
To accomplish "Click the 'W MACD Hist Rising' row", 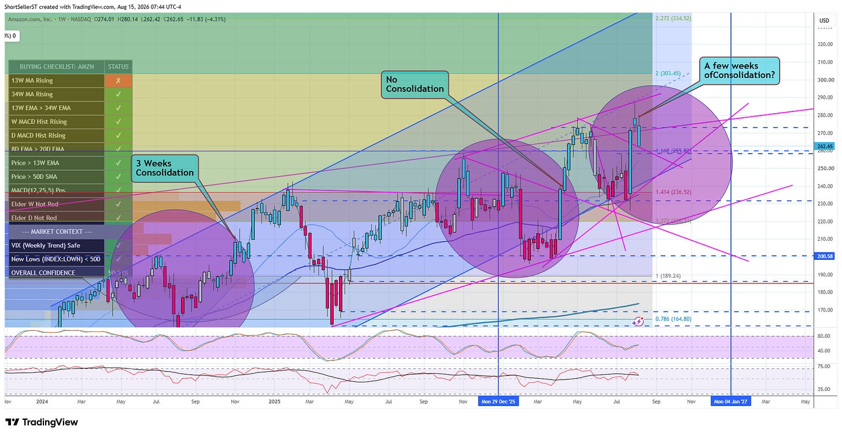I will tap(56, 122).
